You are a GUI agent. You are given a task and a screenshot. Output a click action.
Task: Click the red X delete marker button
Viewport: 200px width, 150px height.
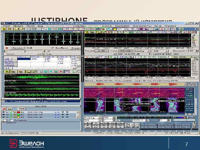(x=4, y=109)
